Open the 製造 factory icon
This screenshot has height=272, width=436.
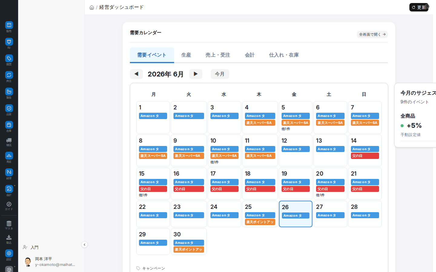[x=9, y=92]
